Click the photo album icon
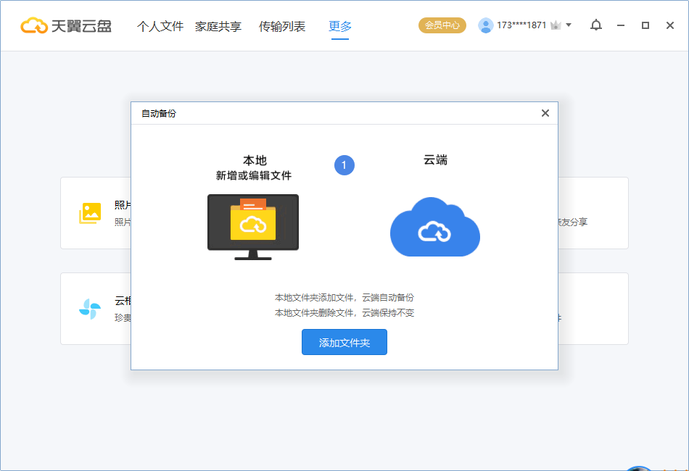Screen dimensions: 689x471 (90, 213)
